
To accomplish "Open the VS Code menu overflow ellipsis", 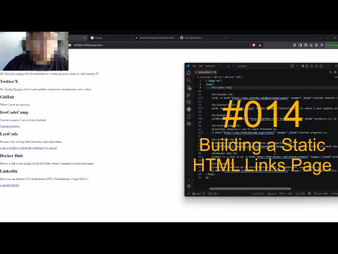I will pyautogui.click(x=220, y=66).
